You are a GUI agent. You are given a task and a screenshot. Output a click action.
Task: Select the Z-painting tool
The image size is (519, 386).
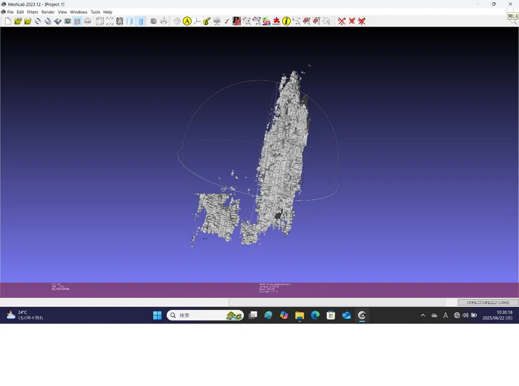(x=207, y=21)
